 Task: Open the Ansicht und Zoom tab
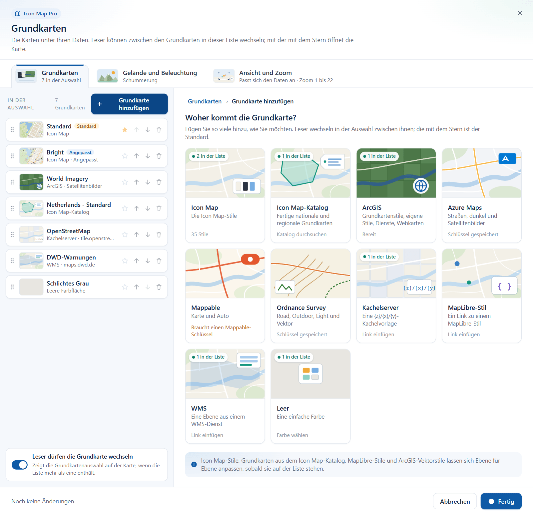[x=273, y=76]
